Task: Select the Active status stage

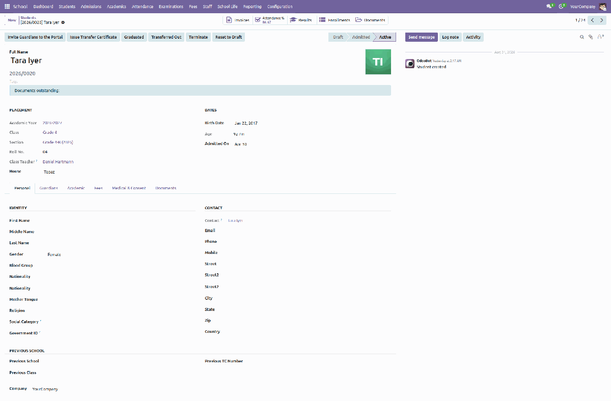Action: [385, 37]
